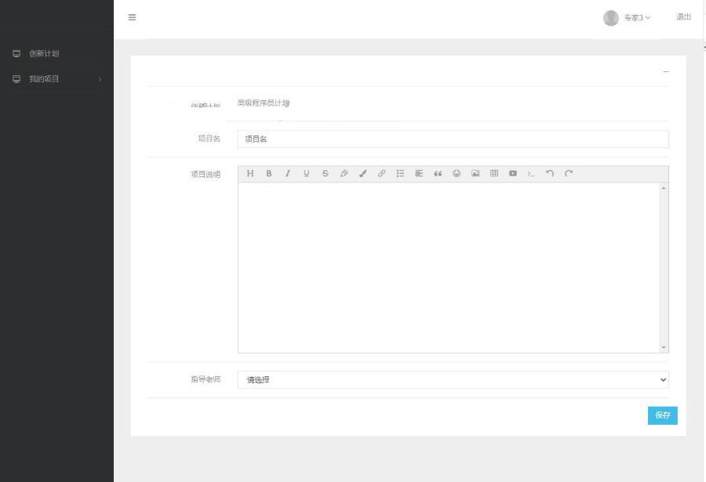The width and height of the screenshot is (706, 482).
Task: Toggle underline formatting in the editor
Action: coord(307,174)
